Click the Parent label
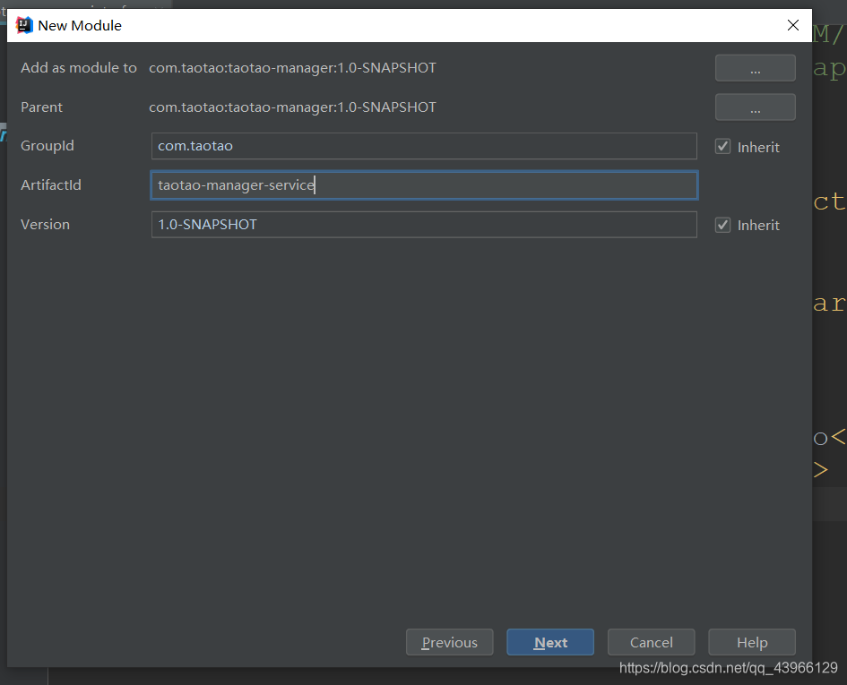The height and width of the screenshot is (685, 847). tap(41, 107)
